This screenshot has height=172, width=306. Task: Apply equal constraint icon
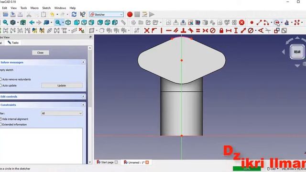[198, 31]
